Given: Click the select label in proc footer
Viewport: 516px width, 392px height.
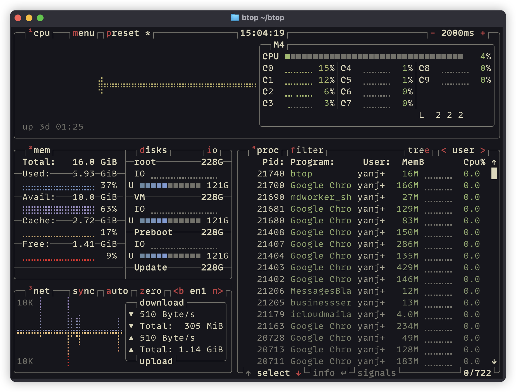Looking at the screenshot, I should pyautogui.click(x=273, y=373).
